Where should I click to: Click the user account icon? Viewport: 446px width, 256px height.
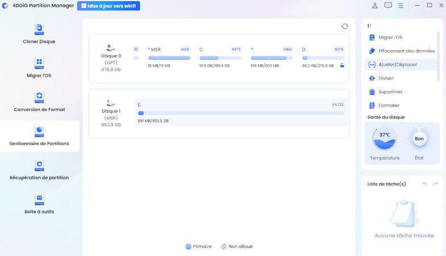pyautogui.click(x=375, y=6)
